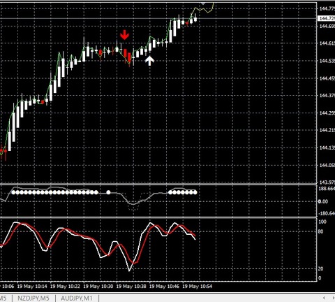Image resolution: width=335 pixels, height=302 pixels.
Task: Click the 19 May 10:46 time label
Action: [164, 286]
